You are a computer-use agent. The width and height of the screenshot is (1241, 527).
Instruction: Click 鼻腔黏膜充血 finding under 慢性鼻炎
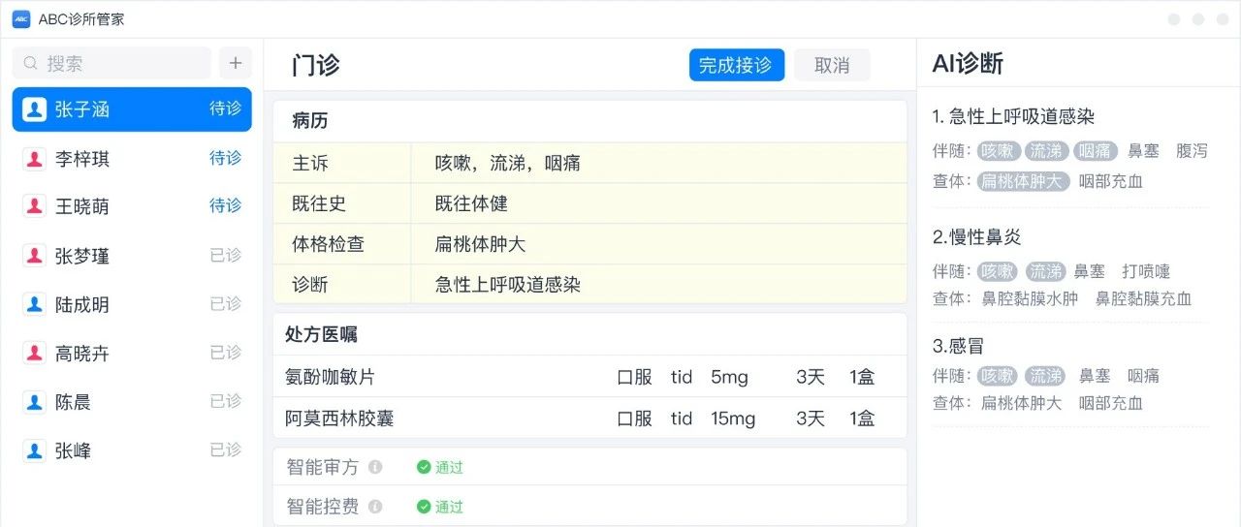click(x=1143, y=299)
